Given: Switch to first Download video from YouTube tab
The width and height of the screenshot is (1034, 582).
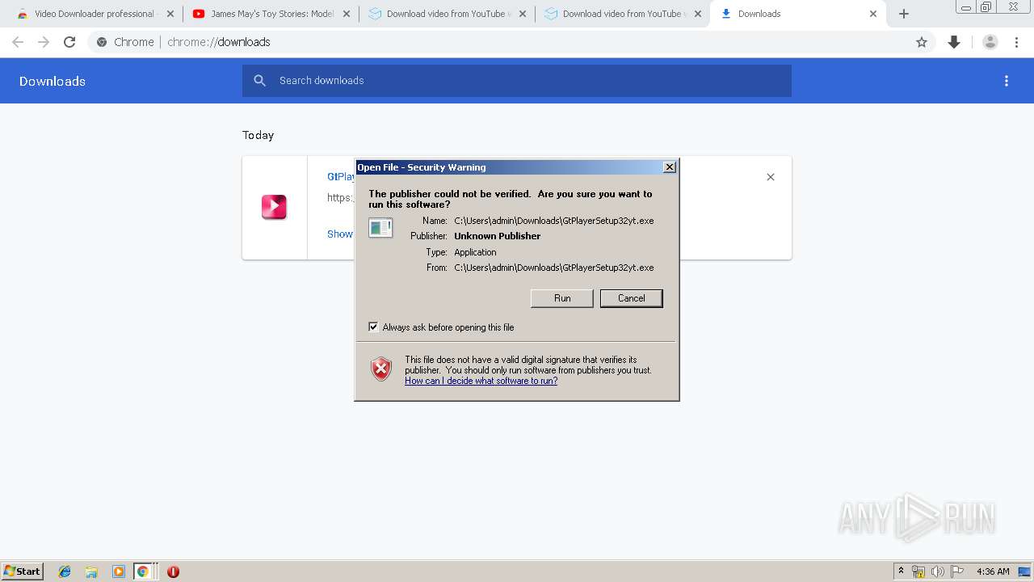Looking at the screenshot, I should coord(447,14).
